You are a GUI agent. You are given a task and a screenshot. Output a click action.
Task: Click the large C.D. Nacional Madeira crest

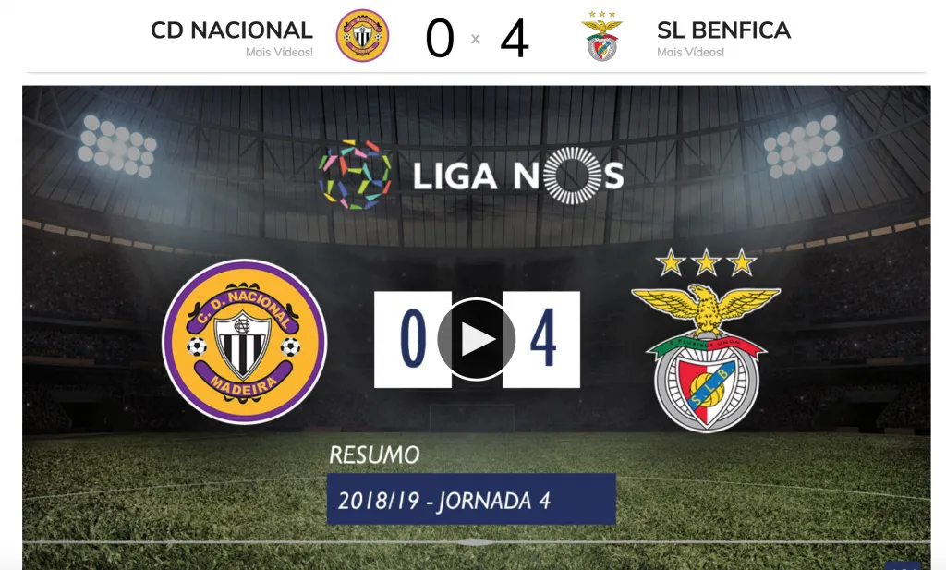244,342
